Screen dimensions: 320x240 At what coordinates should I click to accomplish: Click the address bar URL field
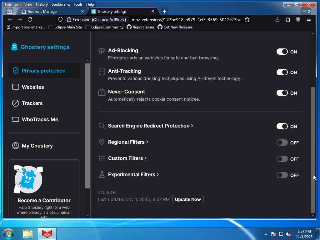pos(187,20)
